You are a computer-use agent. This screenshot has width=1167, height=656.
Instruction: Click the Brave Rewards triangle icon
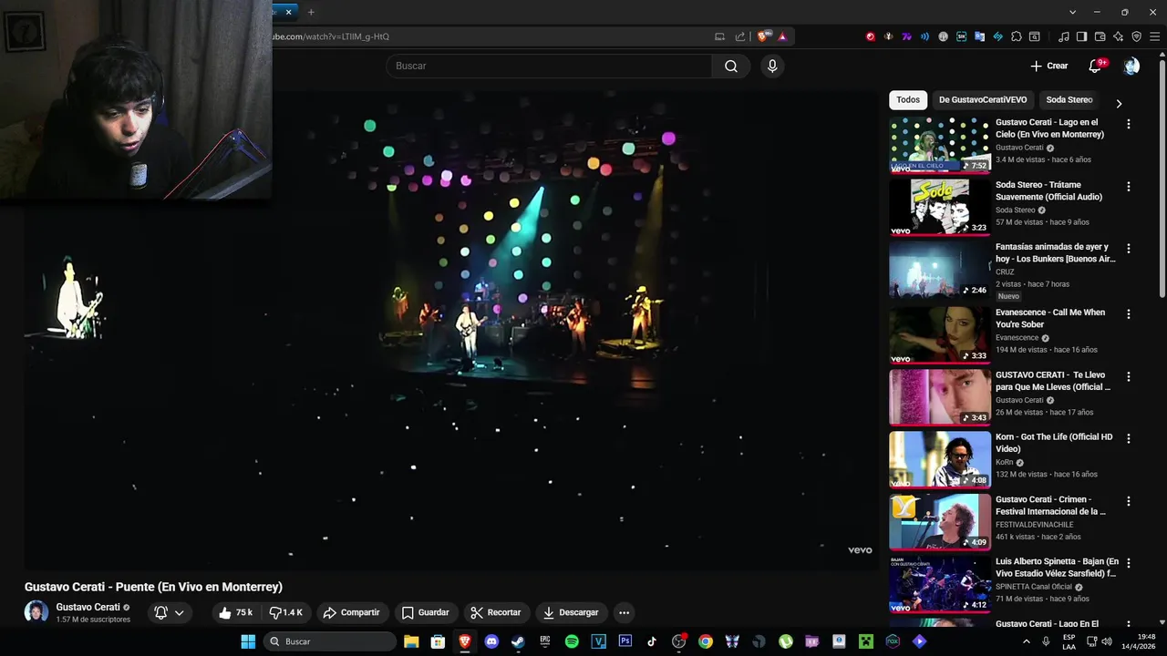coord(782,36)
